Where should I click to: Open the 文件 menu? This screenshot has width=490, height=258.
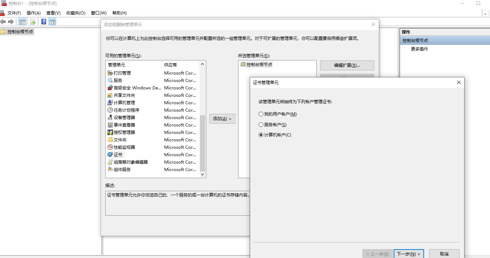click(x=13, y=13)
